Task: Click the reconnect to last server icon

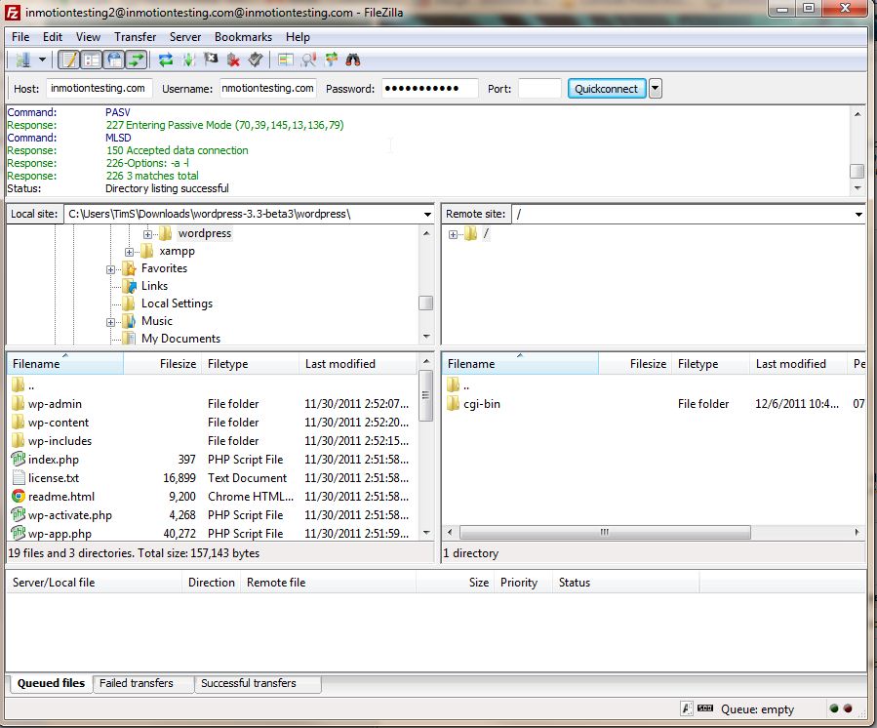Action: (256, 60)
